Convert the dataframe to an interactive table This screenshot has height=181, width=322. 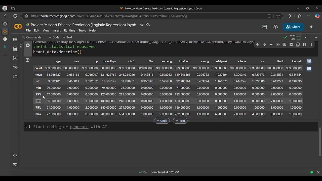click(x=309, y=61)
